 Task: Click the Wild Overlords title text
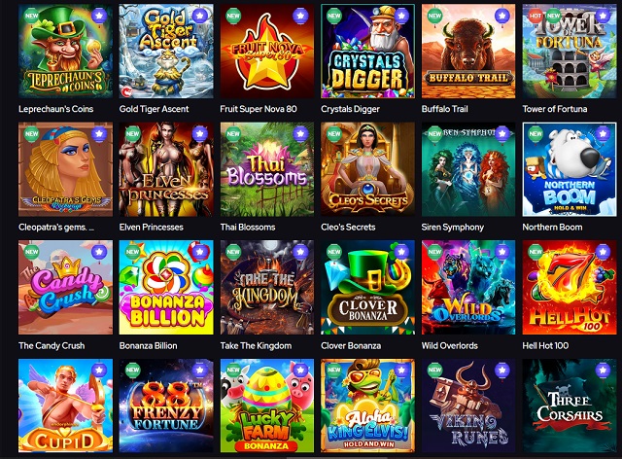449,345
